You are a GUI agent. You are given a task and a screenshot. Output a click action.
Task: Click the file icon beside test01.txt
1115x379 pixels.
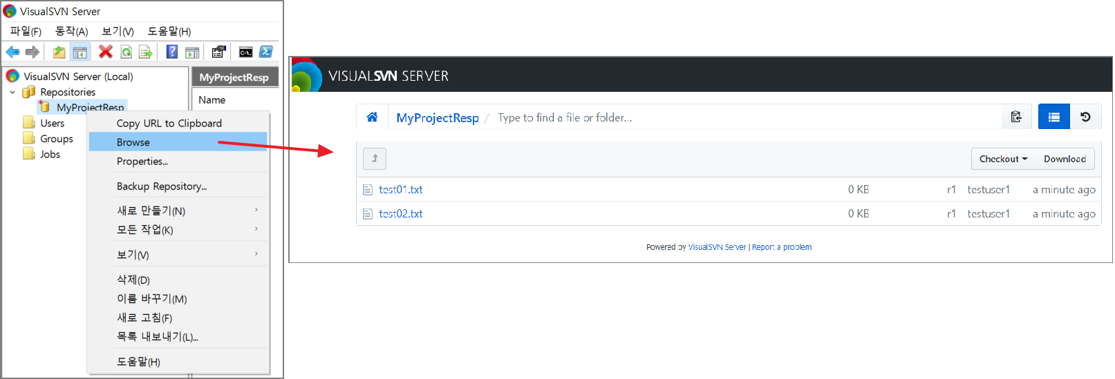coord(368,189)
